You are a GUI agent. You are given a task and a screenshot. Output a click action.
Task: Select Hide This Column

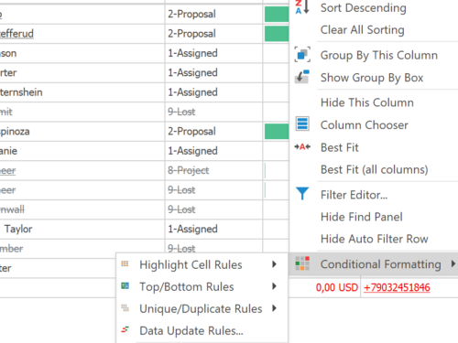[x=367, y=102]
